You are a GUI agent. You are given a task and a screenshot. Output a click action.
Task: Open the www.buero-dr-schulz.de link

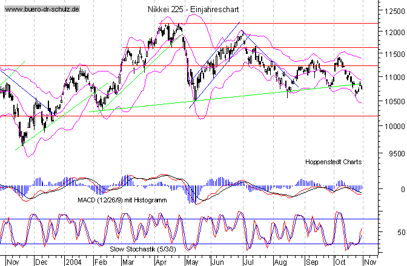point(41,11)
